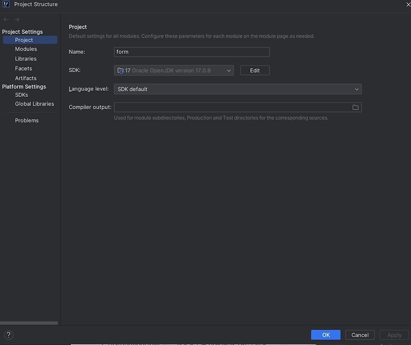Open the Libraries settings page

click(x=26, y=58)
